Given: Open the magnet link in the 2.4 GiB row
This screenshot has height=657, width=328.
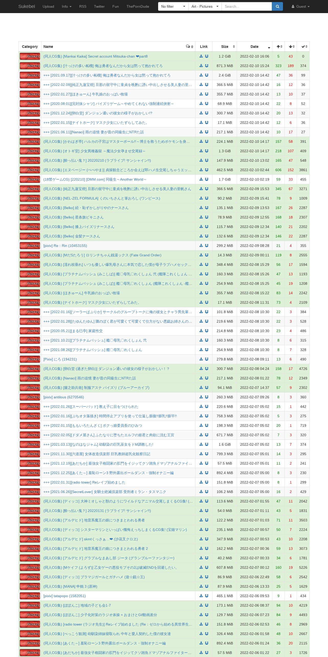Looking at the screenshot, I should click(x=206, y=75).
